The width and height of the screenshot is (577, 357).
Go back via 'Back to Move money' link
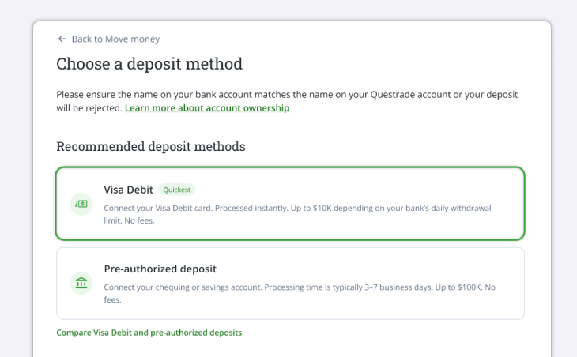click(x=115, y=39)
